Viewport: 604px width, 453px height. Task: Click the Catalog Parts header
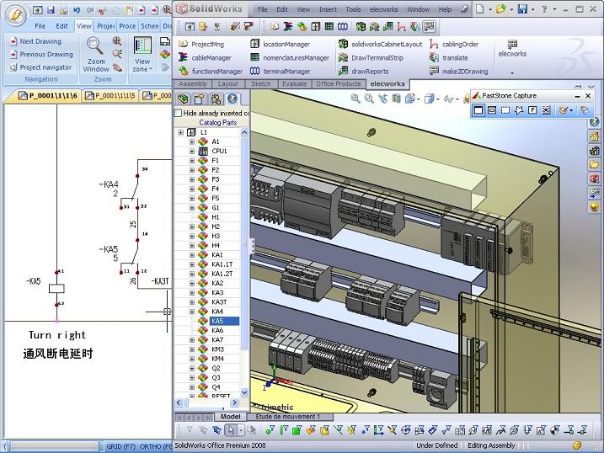[217, 122]
